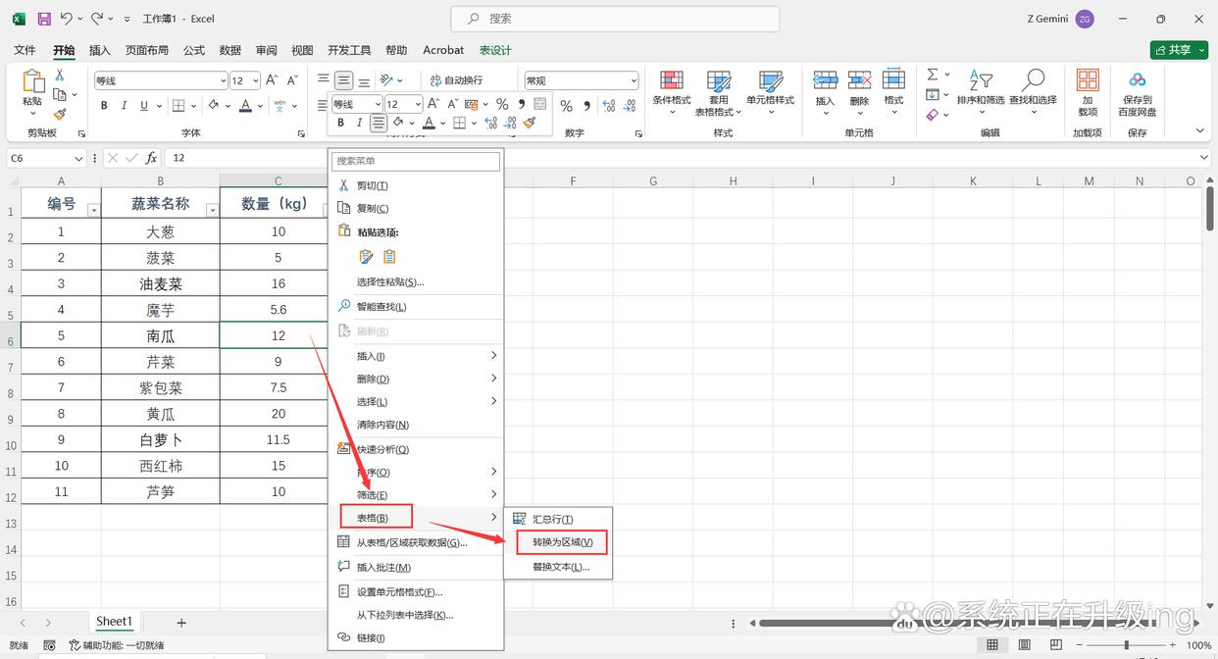Open the 常规 number format dropdown
Viewport: 1218px width, 659px height.
(x=634, y=80)
